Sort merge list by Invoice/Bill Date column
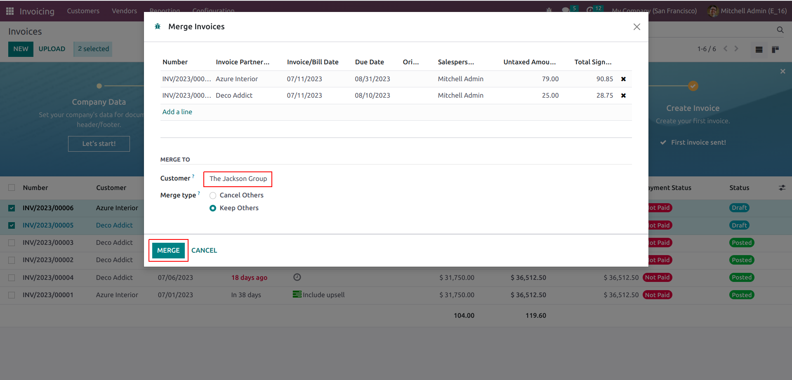Viewport: 792px width, 380px height. pos(313,62)
